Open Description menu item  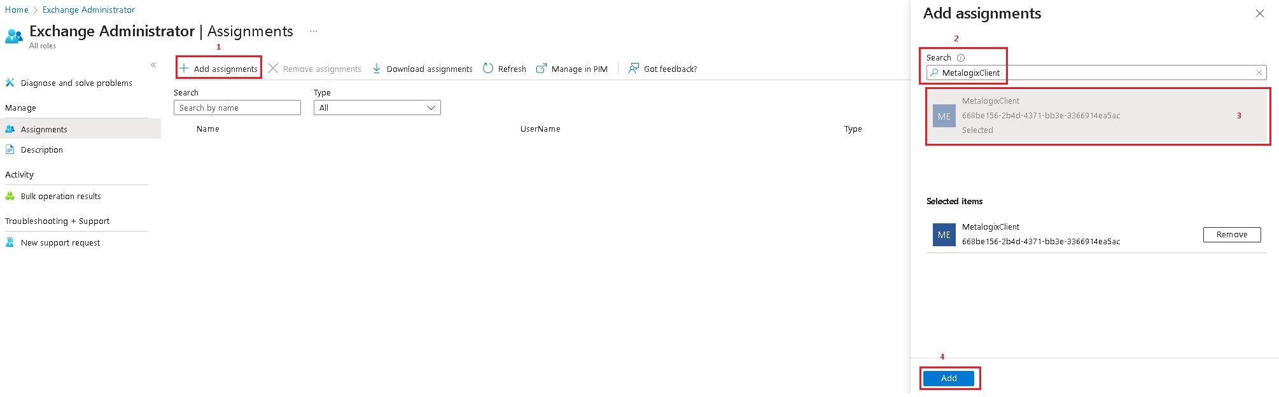coord(42,150)
